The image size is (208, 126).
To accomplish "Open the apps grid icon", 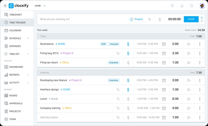I will pyautogui.click(x=5, y=6).
